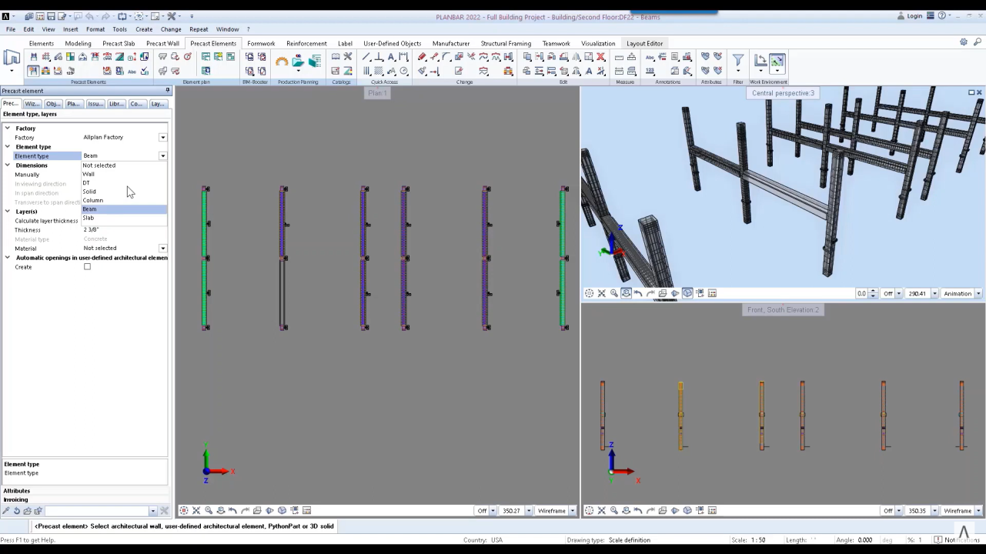The image size is (986, 554).
Task: Open the Material dropdown showing Not selected
Action: [x=162, y=248]
